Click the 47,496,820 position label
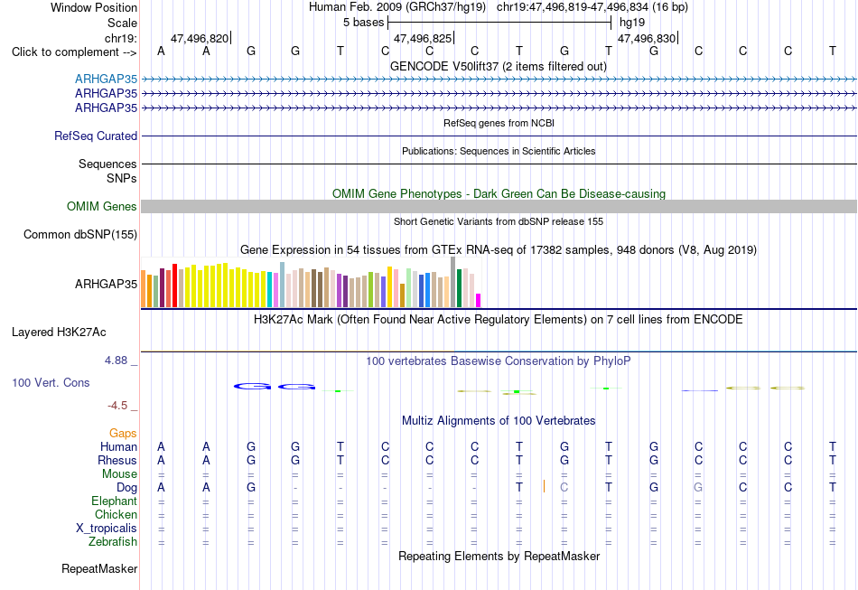Viewport: 858px width, 590px height. click(x=200, y=38)
